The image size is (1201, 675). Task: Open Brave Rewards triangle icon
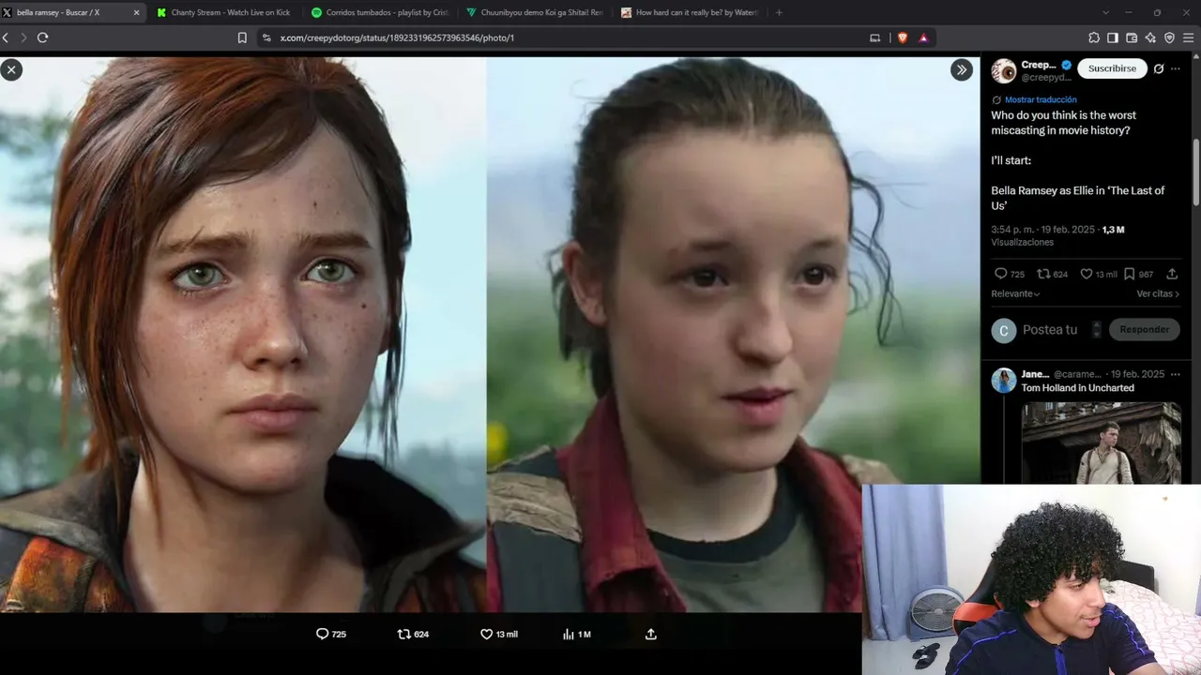point(923,37)
